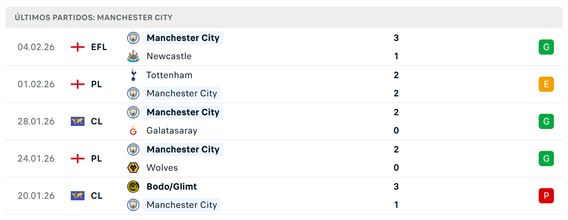Open the Tottenham team name link
The height and width of the screenshot is (220, 568).
(169, 75)
